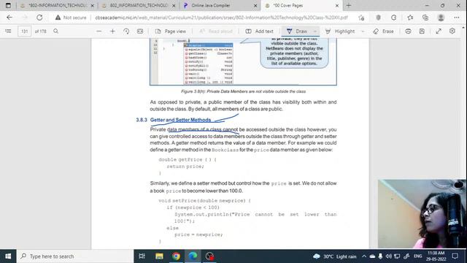Select the Draw tool
This screenshot has height=263, width=467.
297,31
